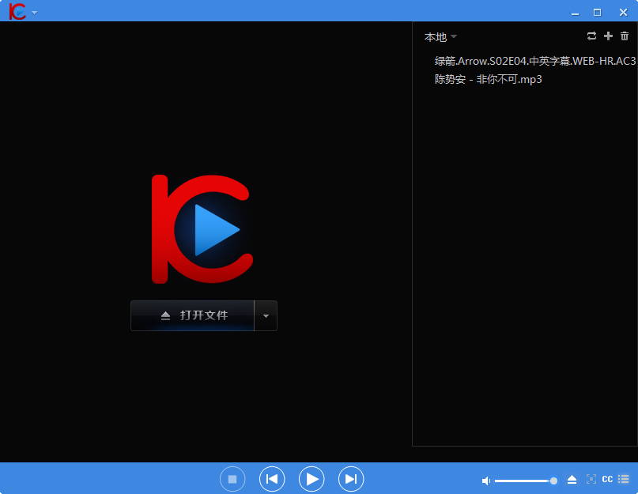The width and height of the screenshot is (638, 494).
Task: Open the KC logo main menu
Action: [17, 11]
